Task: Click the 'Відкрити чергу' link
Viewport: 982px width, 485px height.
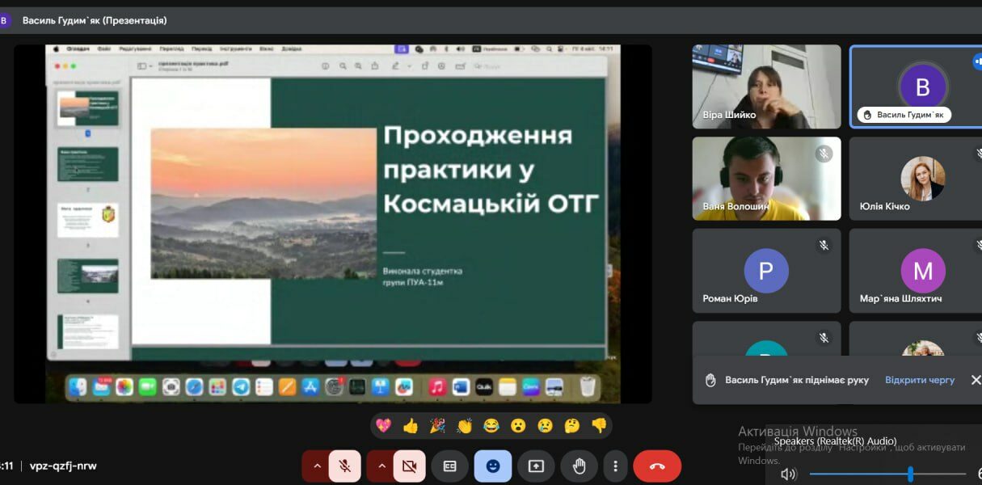Action: [x=919, y=380]
